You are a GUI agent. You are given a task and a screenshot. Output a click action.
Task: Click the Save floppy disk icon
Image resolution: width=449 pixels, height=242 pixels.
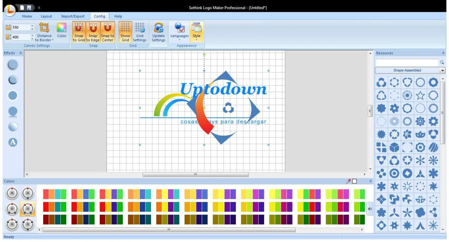[29, 7]
